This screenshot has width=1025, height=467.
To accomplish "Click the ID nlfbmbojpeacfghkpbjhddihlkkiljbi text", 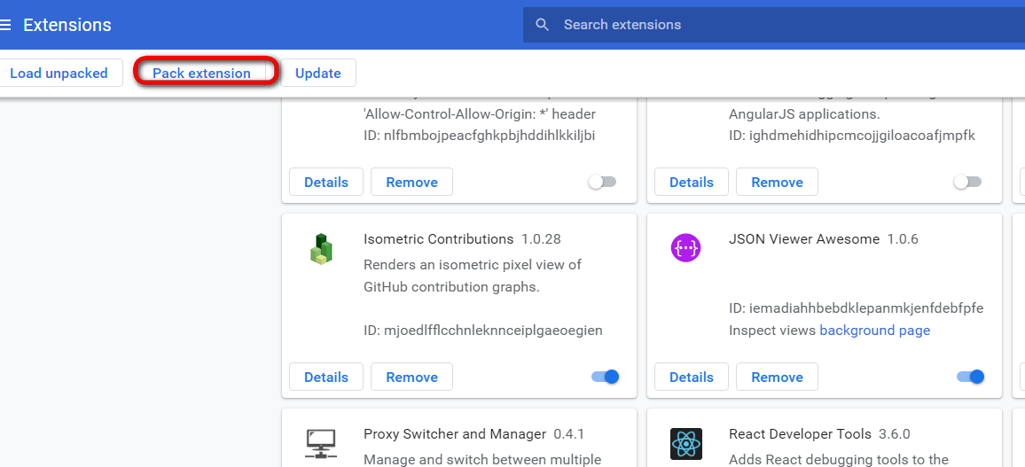I will [x=479, y=136].
